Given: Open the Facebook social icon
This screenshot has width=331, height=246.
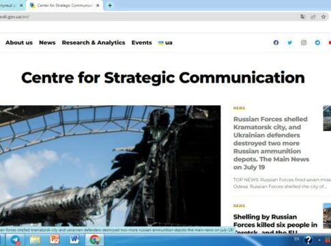Looking at the screenshot, I should (276, 42).
